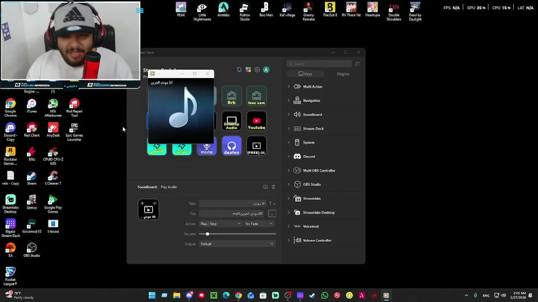The height and width of the screenshot is (302, 538).
Task: Open Stream Deck notifications bell
Action: pyautogui.click(x=239, y=70)
